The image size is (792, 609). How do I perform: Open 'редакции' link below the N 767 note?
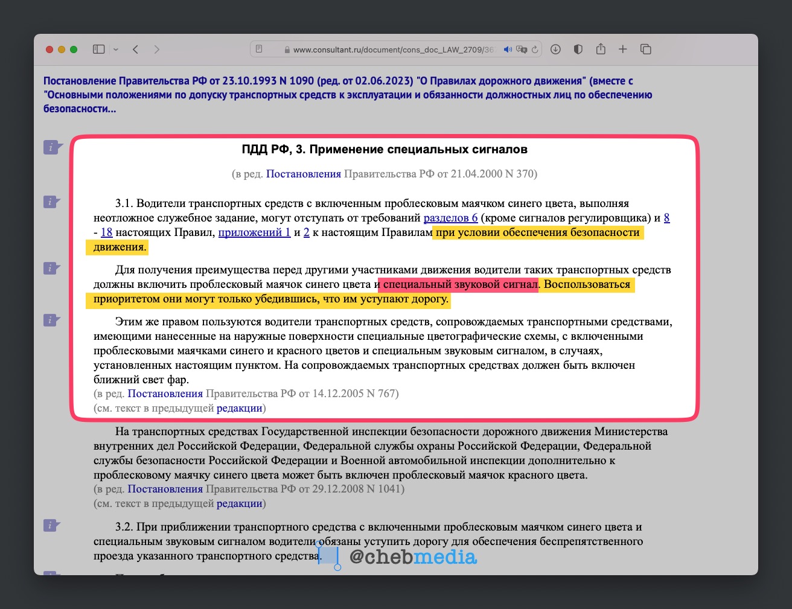(x=240, y=408)
